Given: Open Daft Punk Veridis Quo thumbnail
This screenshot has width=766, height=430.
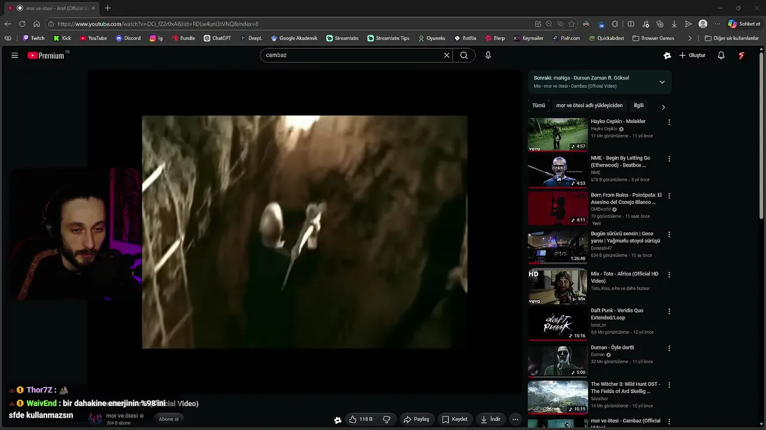Looking at the screenshot, I should pos(558,324).
